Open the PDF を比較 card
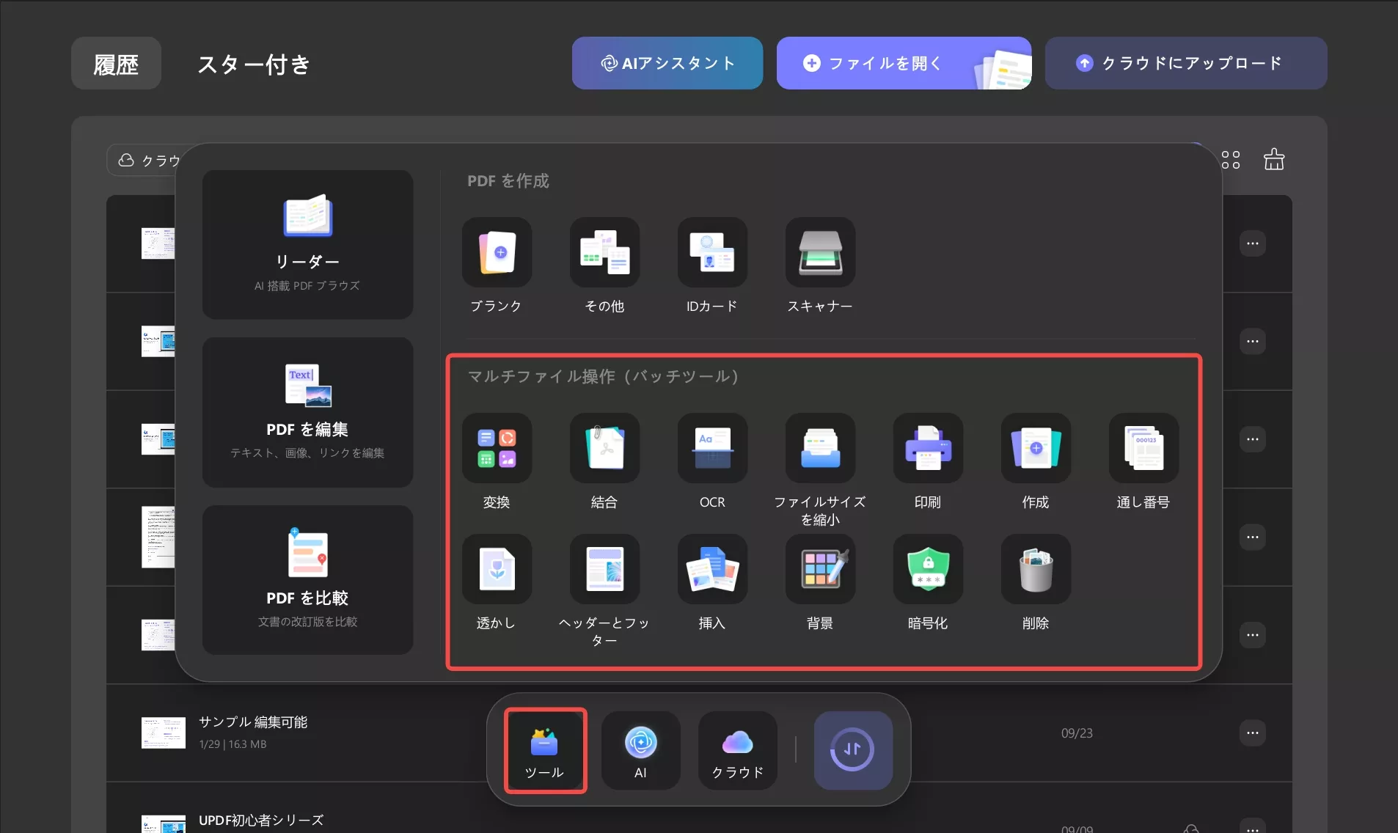1398x833 pixels. [x=307, y=580]
